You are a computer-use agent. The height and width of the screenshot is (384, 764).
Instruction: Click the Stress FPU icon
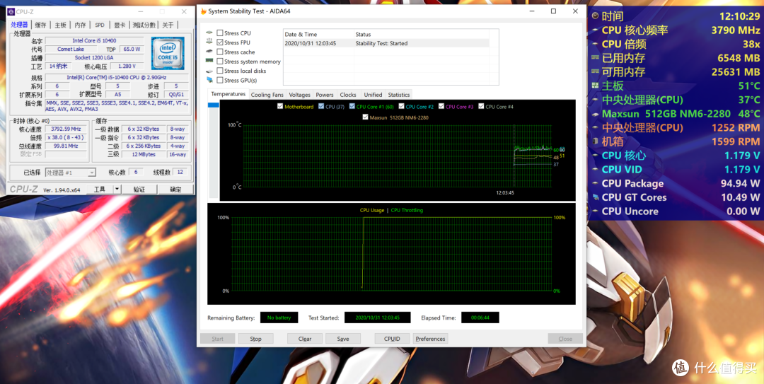point(209,42)
